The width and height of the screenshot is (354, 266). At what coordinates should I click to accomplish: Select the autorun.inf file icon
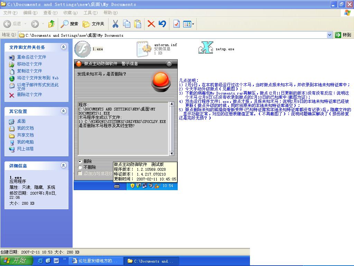tap(144, 49)
